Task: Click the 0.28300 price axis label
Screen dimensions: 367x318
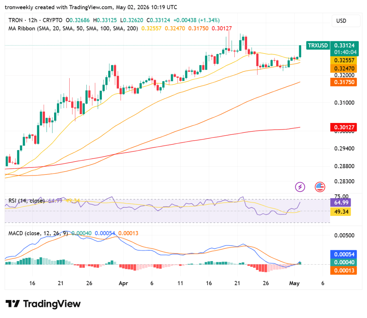Action: [x=344, y=182]
